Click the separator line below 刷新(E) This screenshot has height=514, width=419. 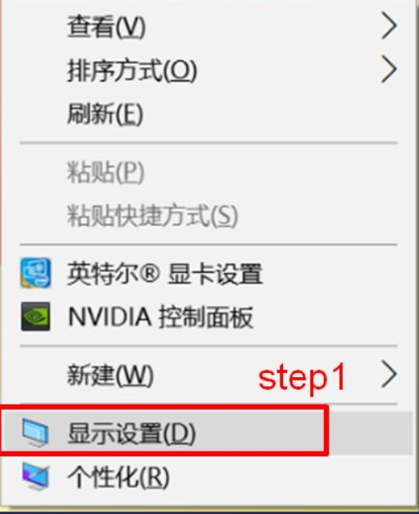click(209, 143)
